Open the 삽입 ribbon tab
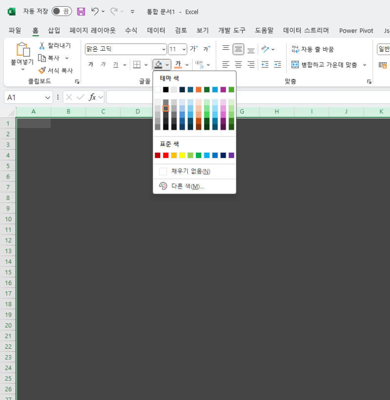390x400 pixels. 54,30
